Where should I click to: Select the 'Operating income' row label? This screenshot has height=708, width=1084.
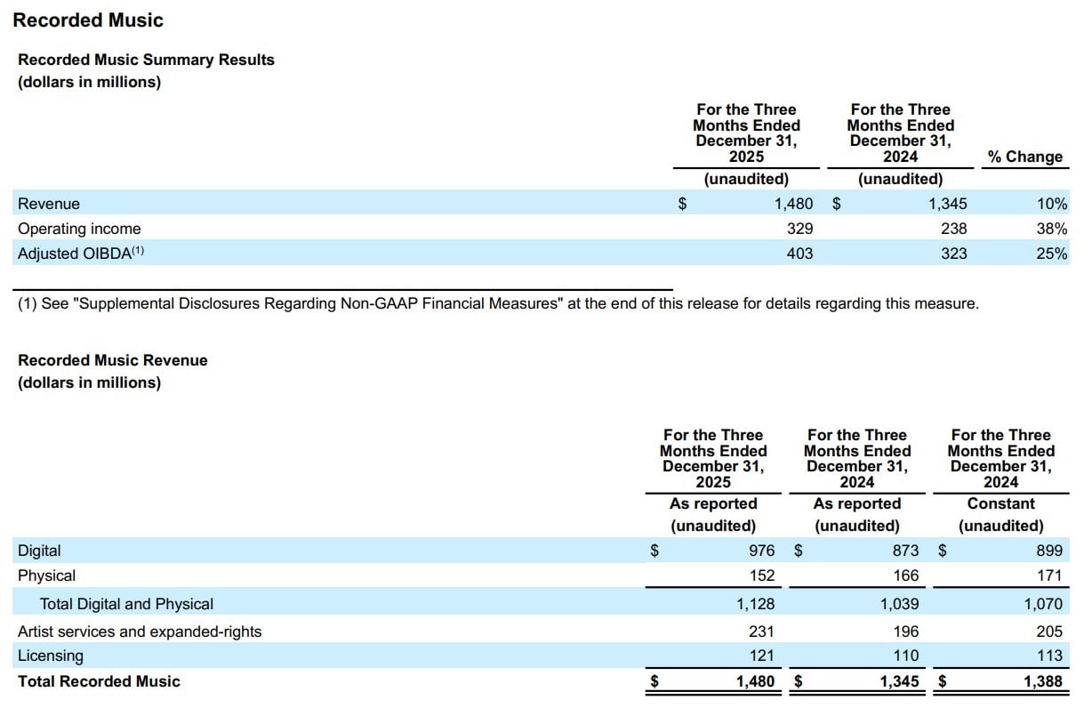(79, 229)
